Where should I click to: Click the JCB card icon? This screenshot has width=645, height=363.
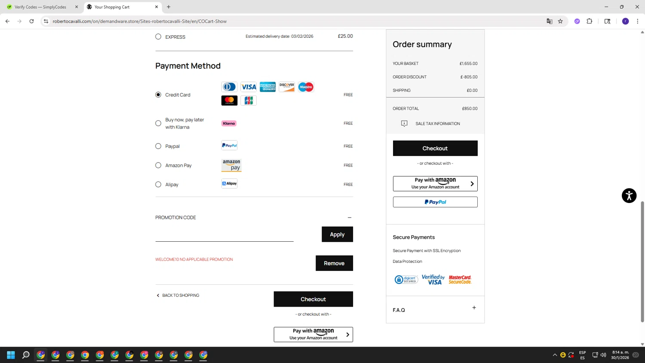[x=249, y=101]
